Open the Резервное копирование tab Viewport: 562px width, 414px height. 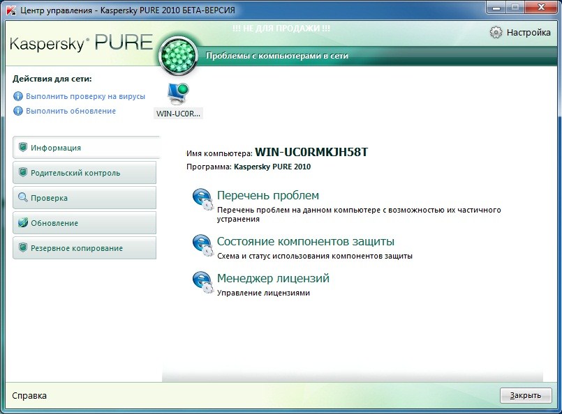click(84, 247)
